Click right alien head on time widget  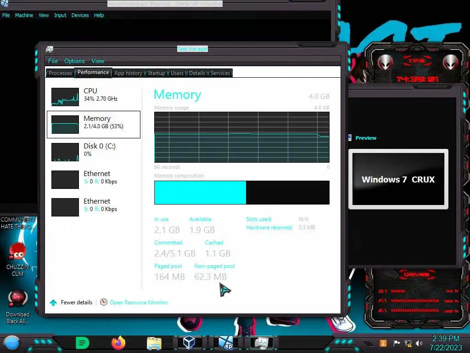click(451, 62)
